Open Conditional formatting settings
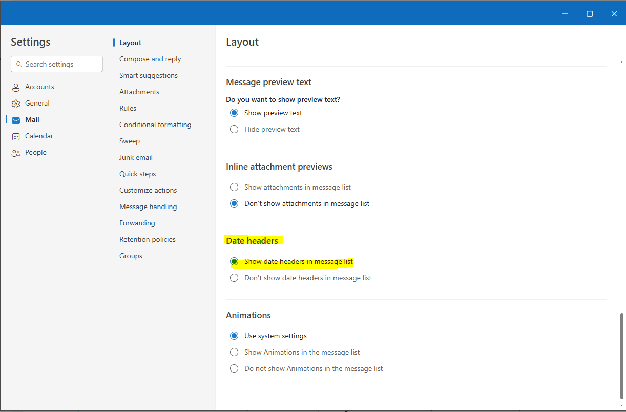Screen dimensions: 626x412 (x=155, y=125)
